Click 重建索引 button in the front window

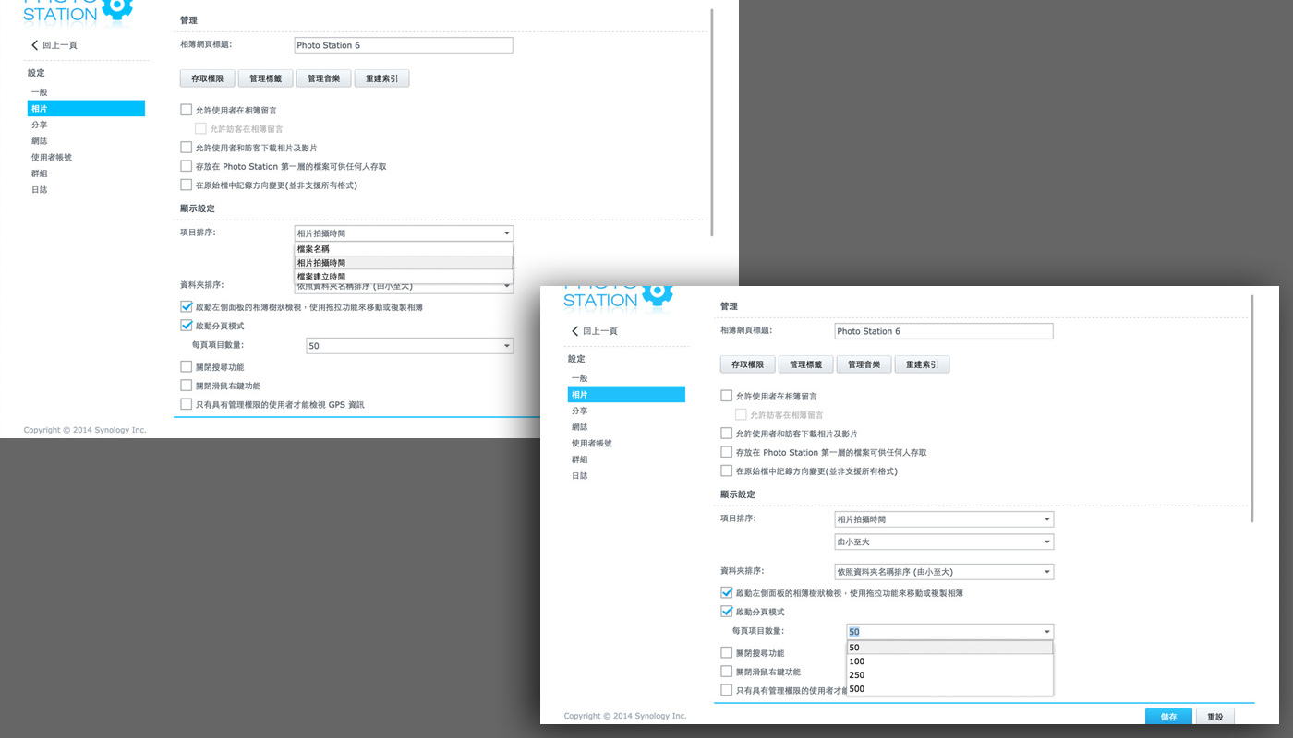tap(922, 364)
